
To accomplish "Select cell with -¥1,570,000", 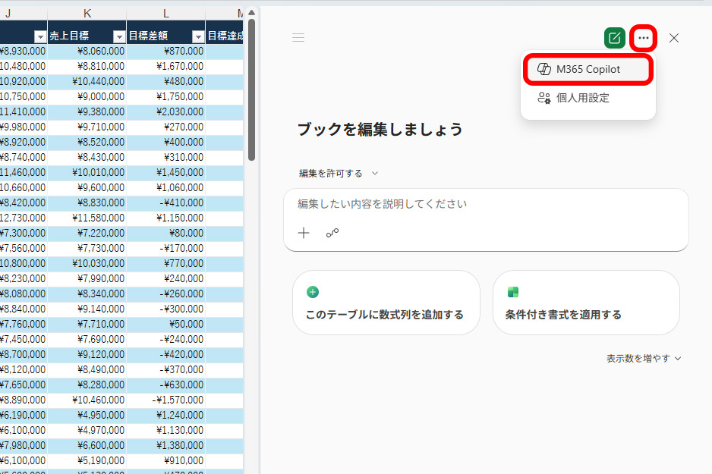I will click(x=166, y=400).
